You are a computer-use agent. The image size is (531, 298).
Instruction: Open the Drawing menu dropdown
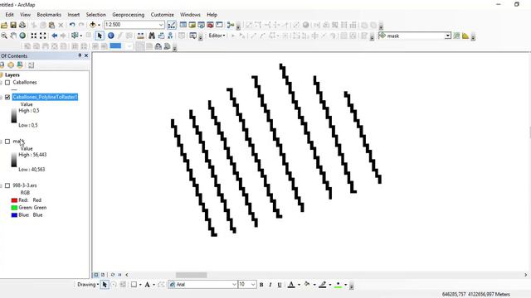88,285
